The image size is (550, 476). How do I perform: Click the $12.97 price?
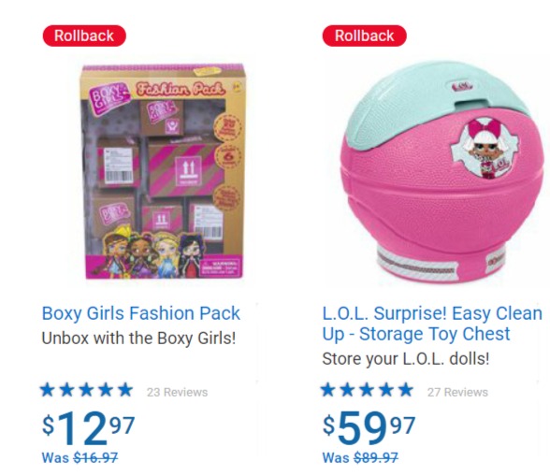[88, 428]
